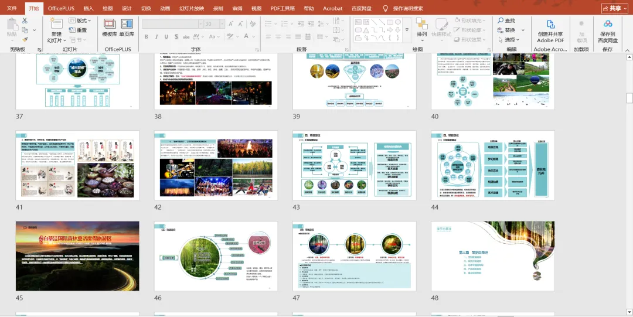Click the 操作说明搜索 lightbulb search

tap(386, 8)
